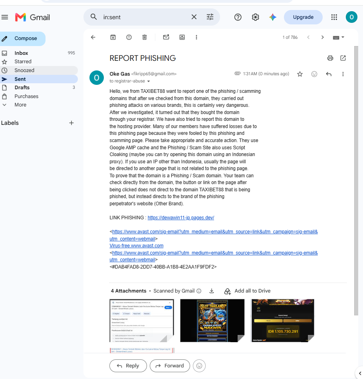Open the Purchases folder
The image size is (363, 379).
[39, 96]
